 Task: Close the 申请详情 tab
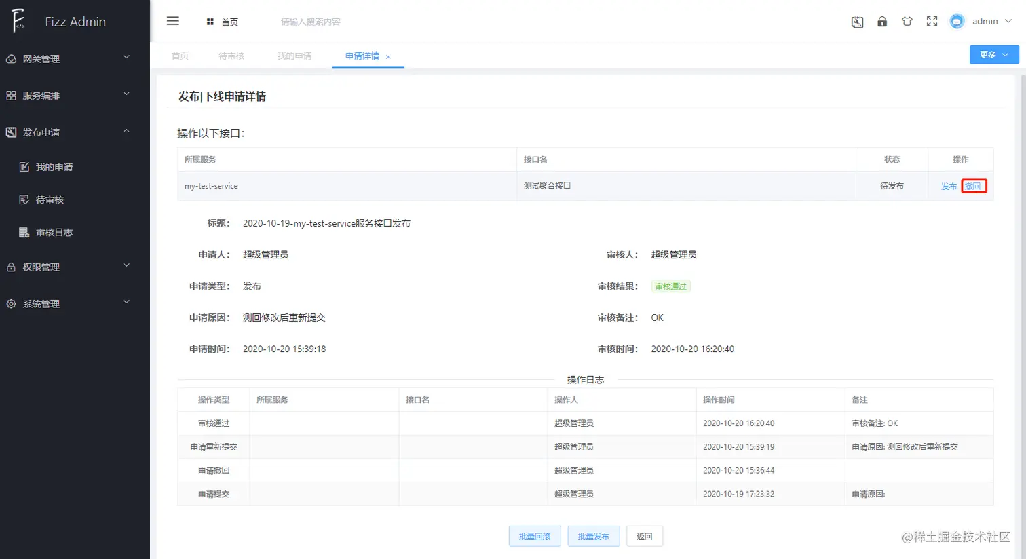388,57
